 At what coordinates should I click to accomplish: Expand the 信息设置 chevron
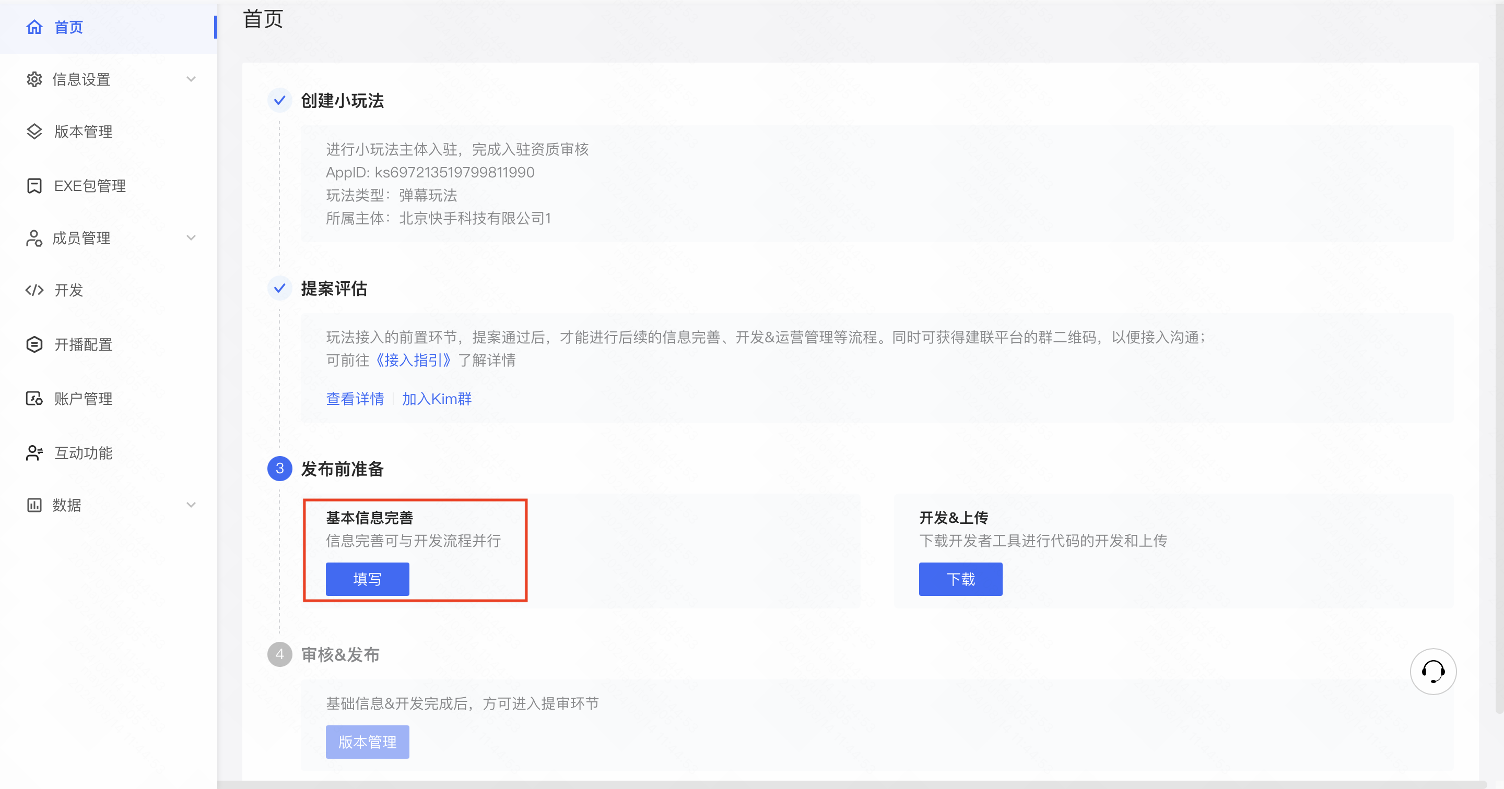coord(191,79)
